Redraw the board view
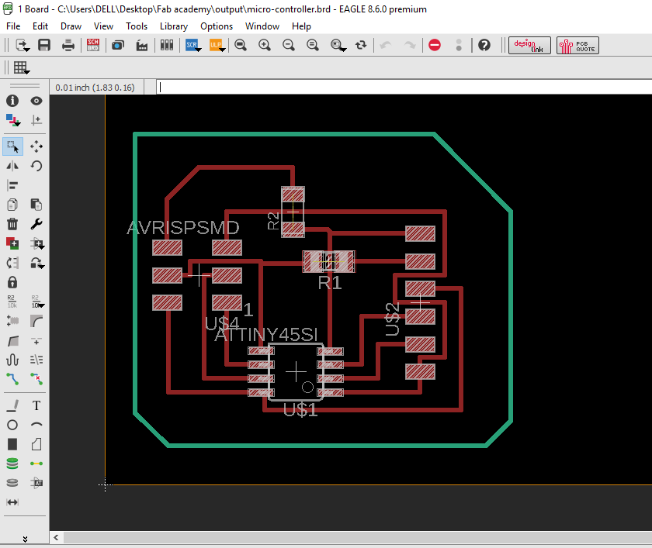The width and height of the screenshot is (652, 548). point(313,45)
